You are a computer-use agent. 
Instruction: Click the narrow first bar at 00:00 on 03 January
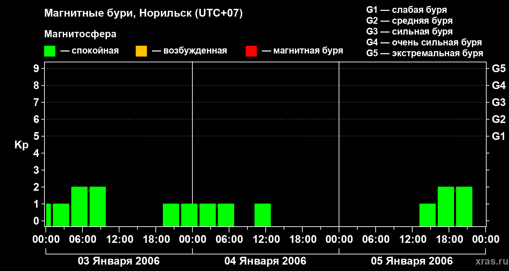pos(49,215)
